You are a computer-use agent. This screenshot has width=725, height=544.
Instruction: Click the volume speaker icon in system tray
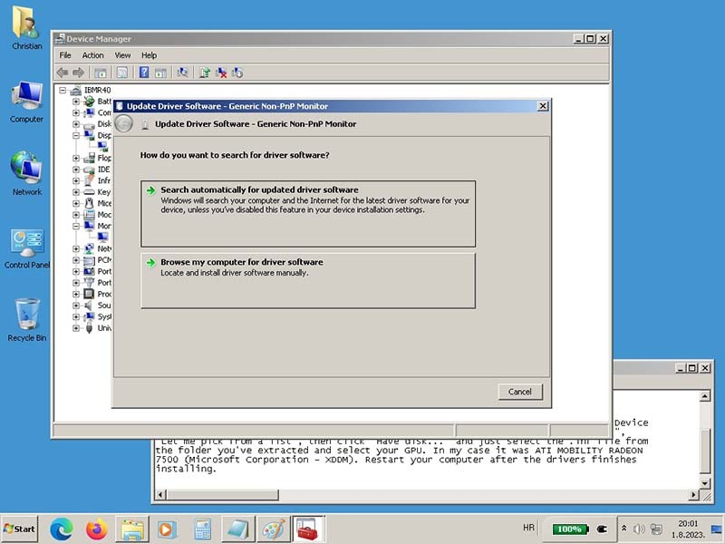[x=639, y=529]
